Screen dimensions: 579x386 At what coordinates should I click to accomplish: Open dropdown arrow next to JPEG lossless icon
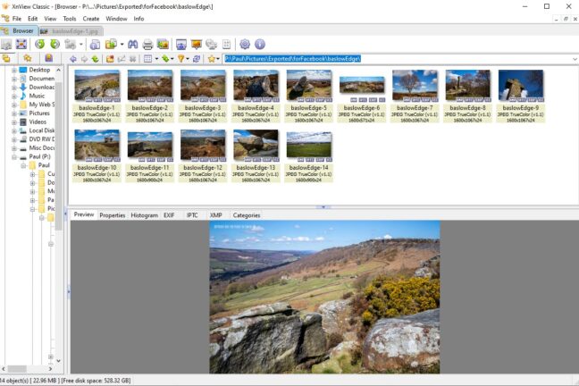[x=81, y=45]
